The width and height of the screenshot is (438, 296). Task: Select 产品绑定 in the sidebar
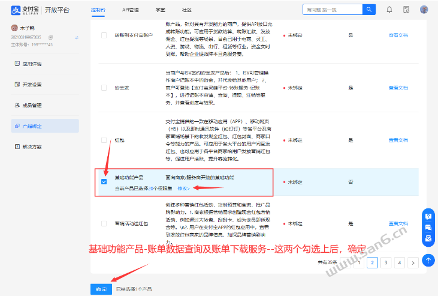pos(45,126)
